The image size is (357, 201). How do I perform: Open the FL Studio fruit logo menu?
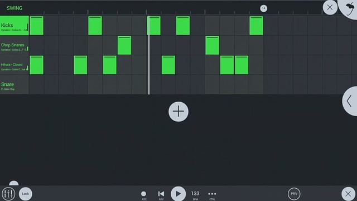point(349,8)
